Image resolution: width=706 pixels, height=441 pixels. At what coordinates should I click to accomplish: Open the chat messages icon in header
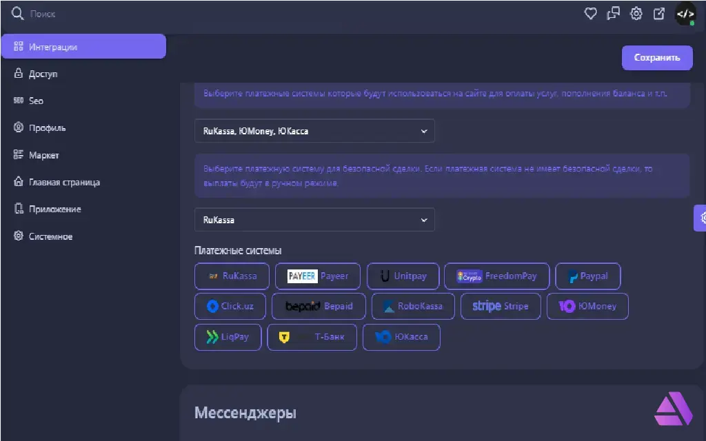click(613, 14)
